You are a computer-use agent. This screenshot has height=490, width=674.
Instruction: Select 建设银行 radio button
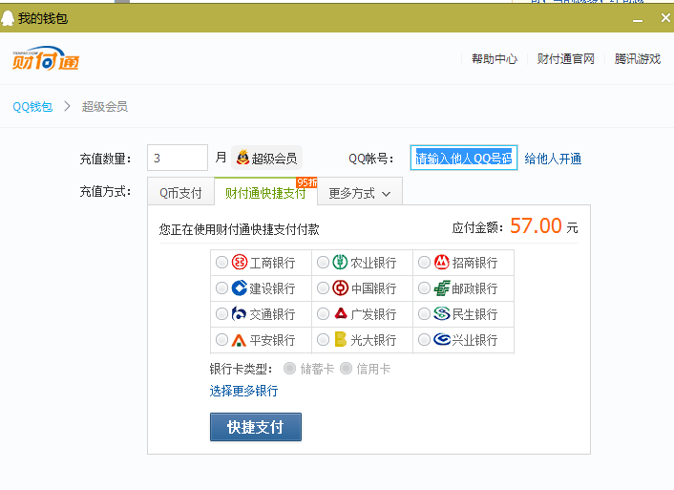click(x=221, y=288)
